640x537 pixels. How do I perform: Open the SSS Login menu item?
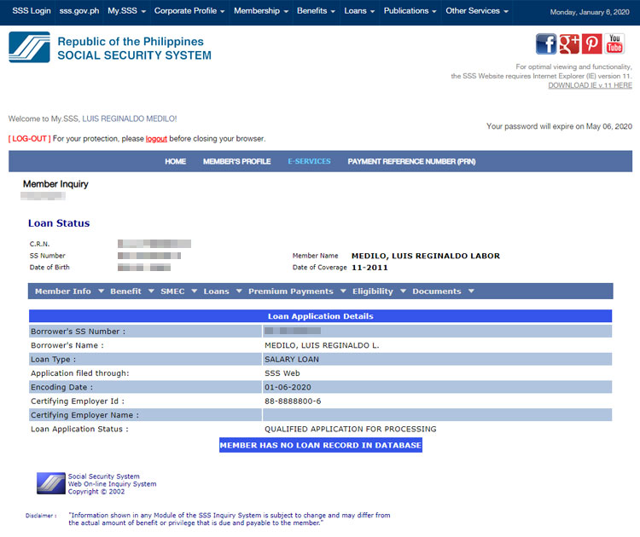tap(32, 11)
